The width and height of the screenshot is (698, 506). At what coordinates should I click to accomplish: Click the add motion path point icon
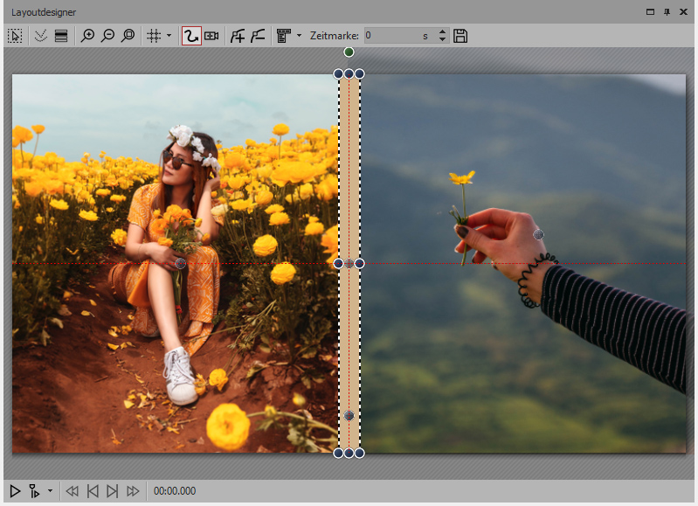[237, 36]
